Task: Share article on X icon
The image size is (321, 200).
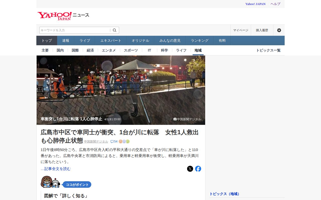Action: point(190,169)
